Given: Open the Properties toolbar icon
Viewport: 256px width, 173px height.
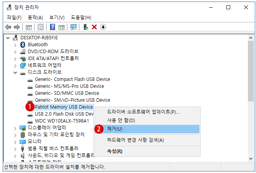Looking at the screenshot, I should tap(40, 27).
